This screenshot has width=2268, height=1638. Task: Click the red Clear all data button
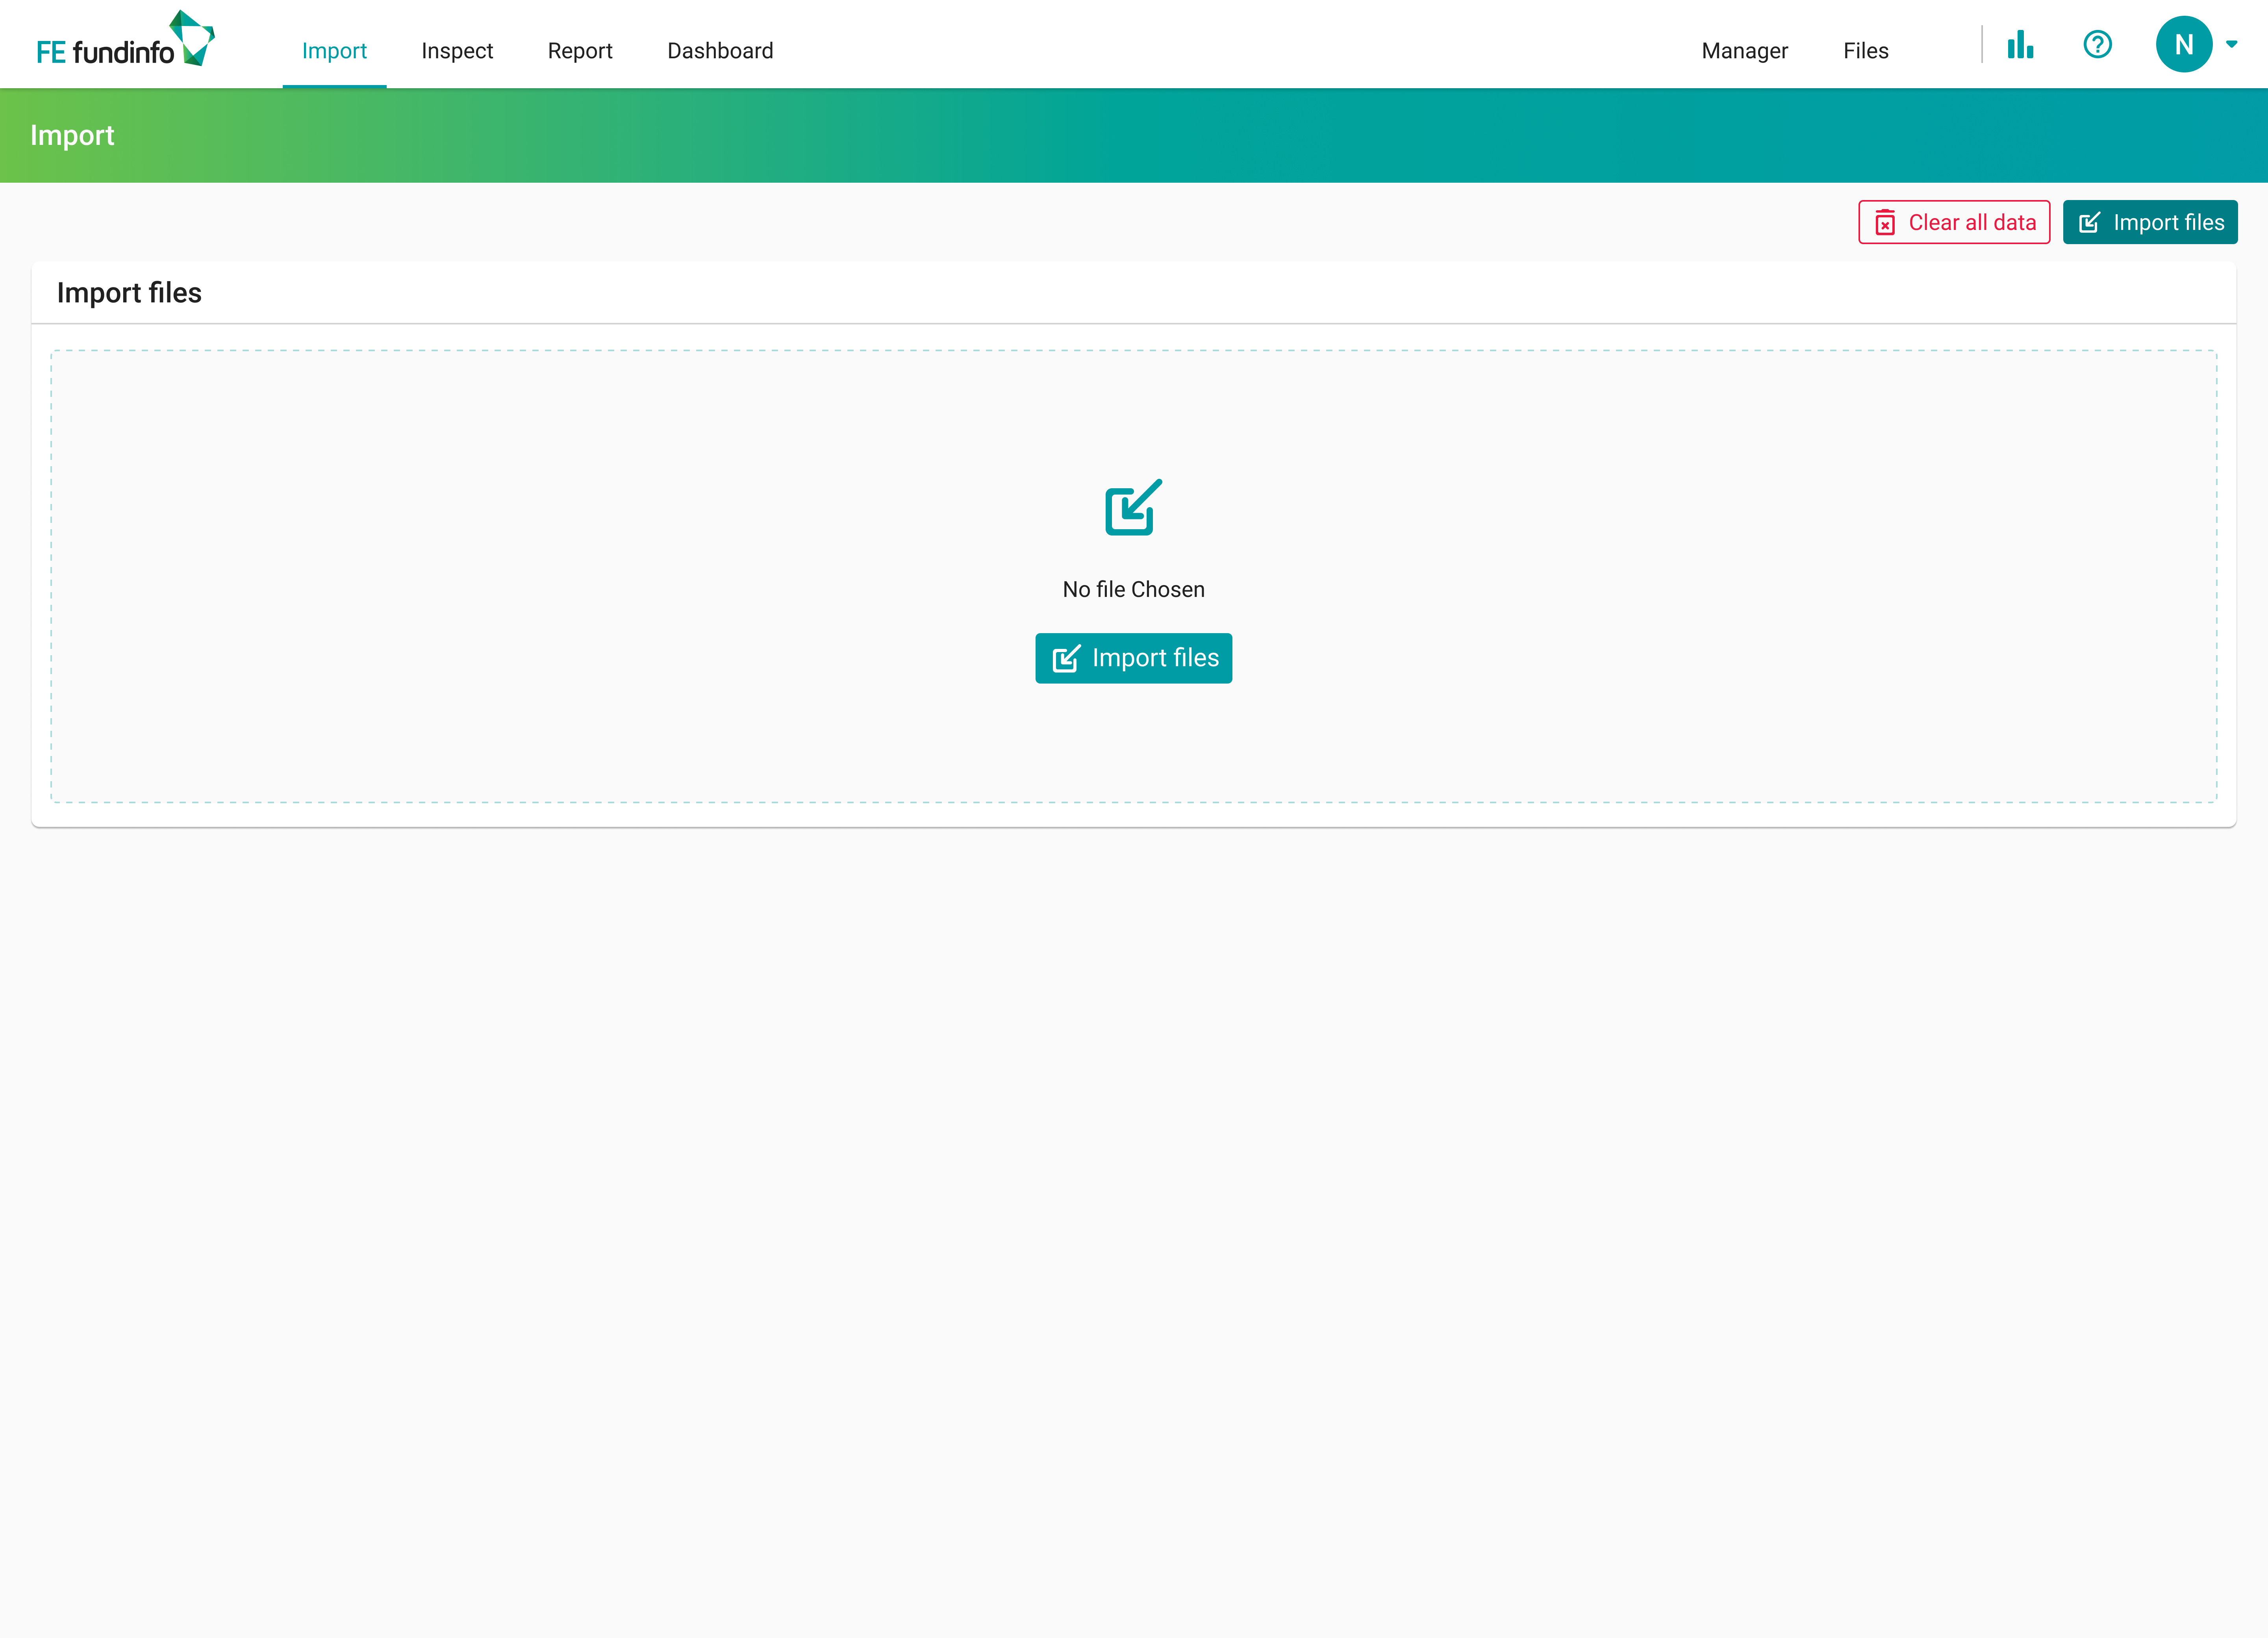[x=1954, y=222]
